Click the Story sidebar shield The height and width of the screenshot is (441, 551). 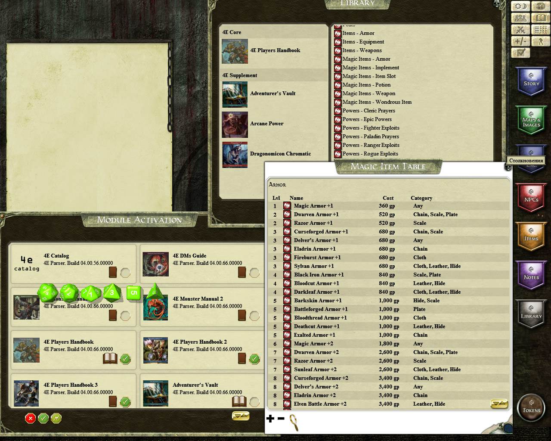531,83
